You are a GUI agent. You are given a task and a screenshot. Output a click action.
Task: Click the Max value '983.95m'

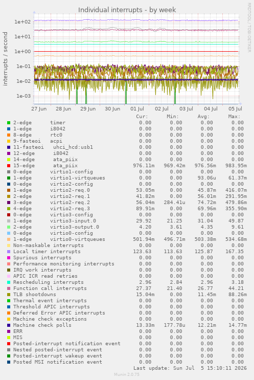coord(236,166)
